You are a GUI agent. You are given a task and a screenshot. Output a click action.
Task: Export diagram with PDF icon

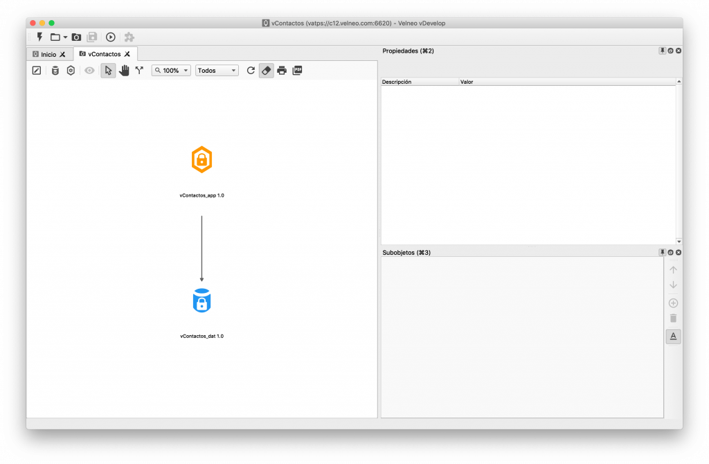(298, 71)
